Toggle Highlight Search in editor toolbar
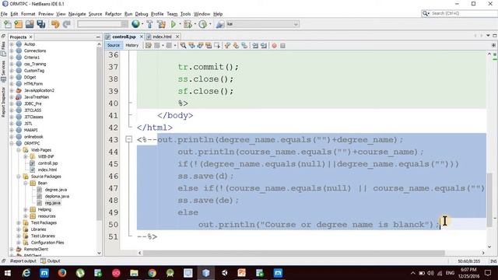 coord(209,46)
